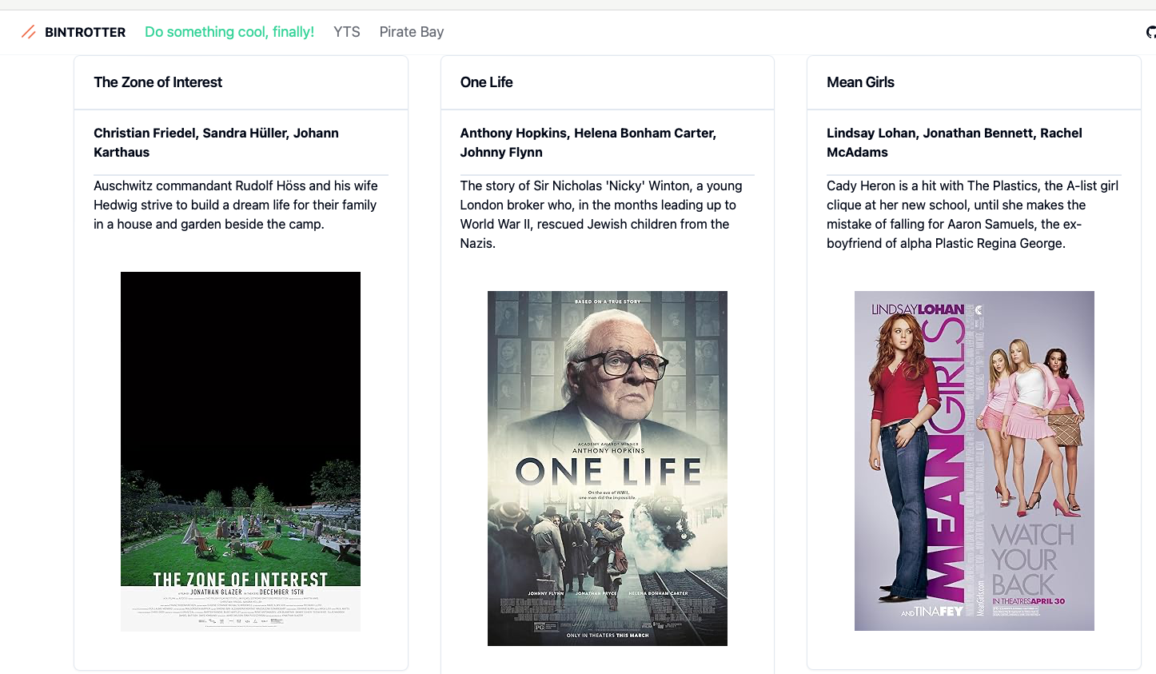Viewport: 1156px width, 674px height.
Task: Click cast line 'Christian Friedel, Sandra Hüller, Johann Karthaus'
Action: [x=217, y=142]
